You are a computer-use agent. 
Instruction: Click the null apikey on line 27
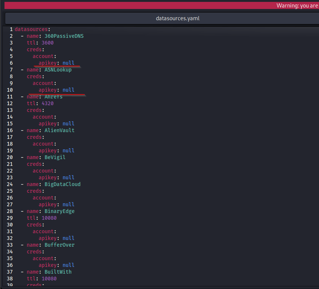tap(68, 204)
